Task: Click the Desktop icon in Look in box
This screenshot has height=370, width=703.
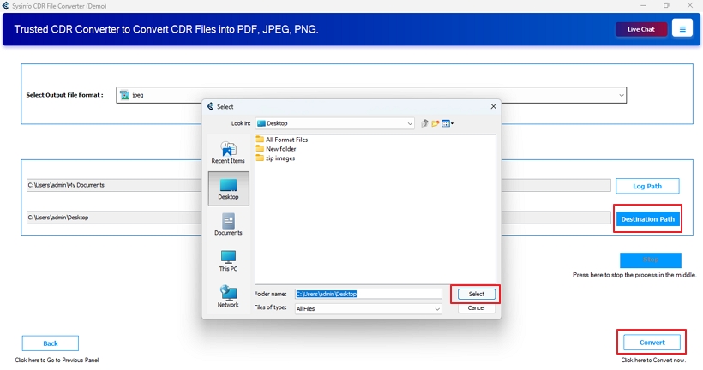Action: [x=261, y=123]
